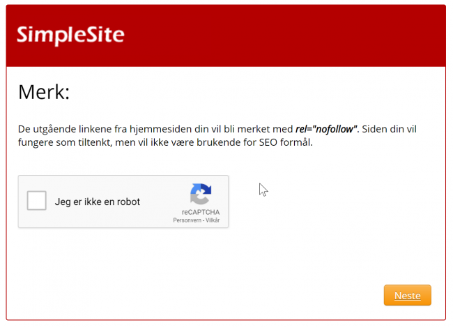Click the "Merk:" heading text
453x327 pixels.
[x=44, y=92]
